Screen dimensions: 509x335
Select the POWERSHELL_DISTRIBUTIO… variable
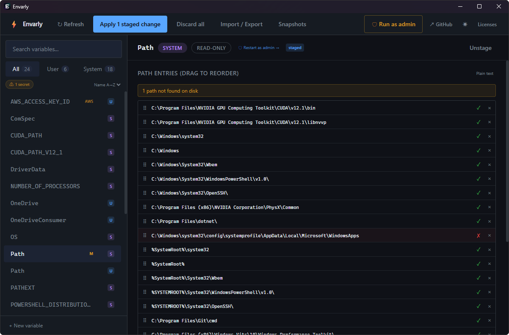coord(63,305)
